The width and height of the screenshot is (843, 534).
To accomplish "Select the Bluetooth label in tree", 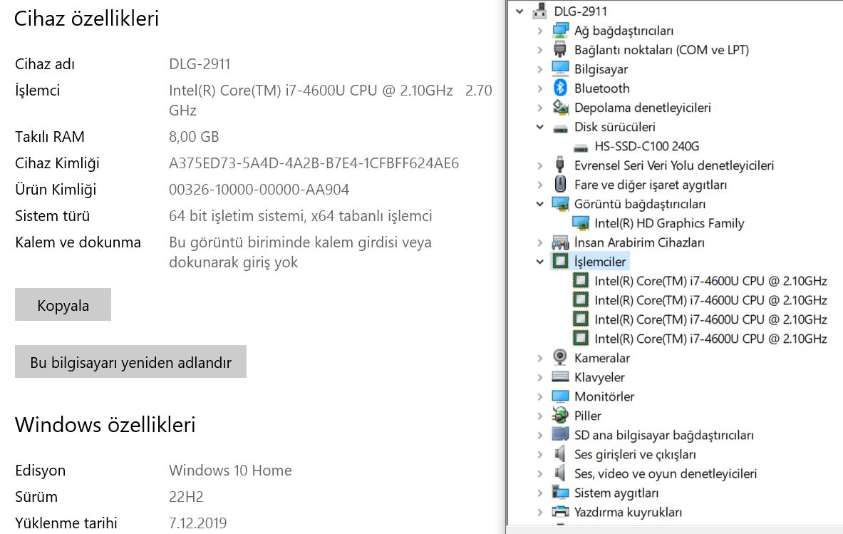I will coord(601,88).
